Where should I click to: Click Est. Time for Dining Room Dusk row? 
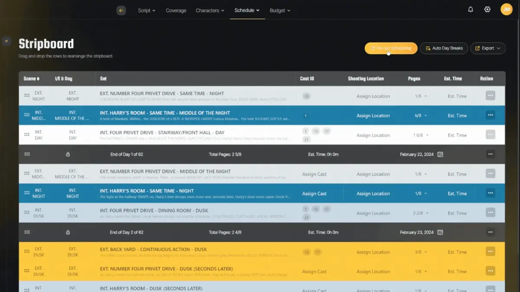coord(457,213)
